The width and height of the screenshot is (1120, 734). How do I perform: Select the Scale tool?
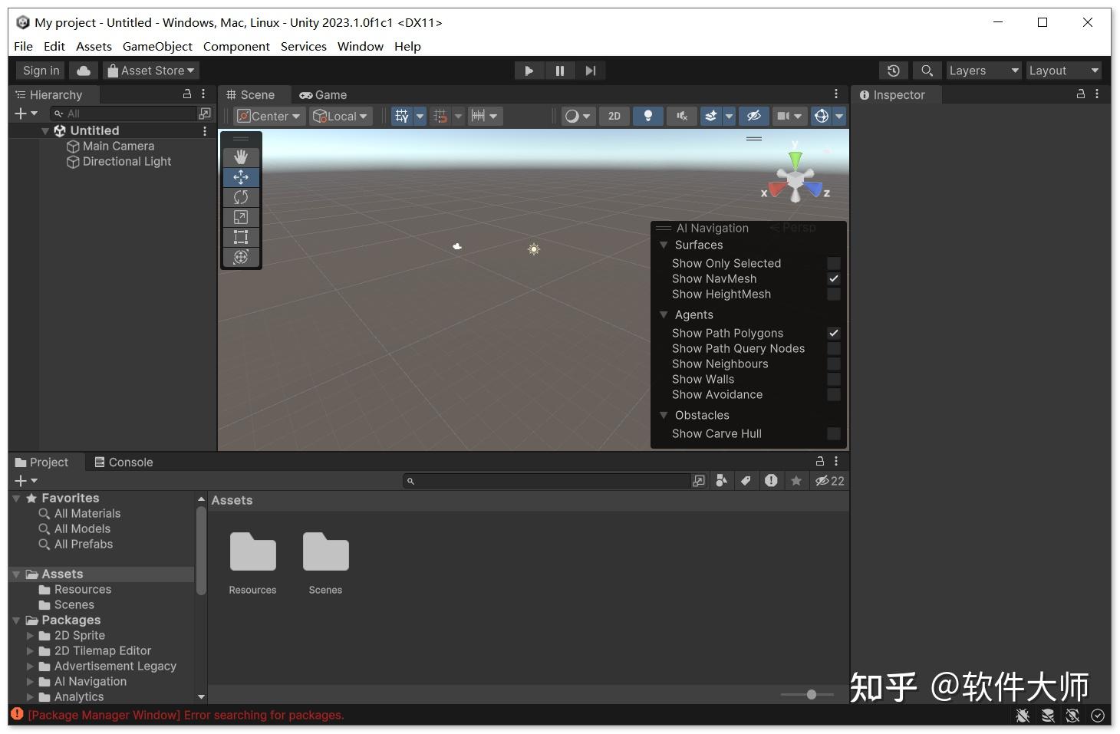tap(241, 217)
